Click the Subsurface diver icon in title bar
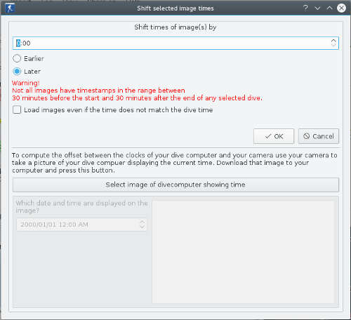 [10, 8]
